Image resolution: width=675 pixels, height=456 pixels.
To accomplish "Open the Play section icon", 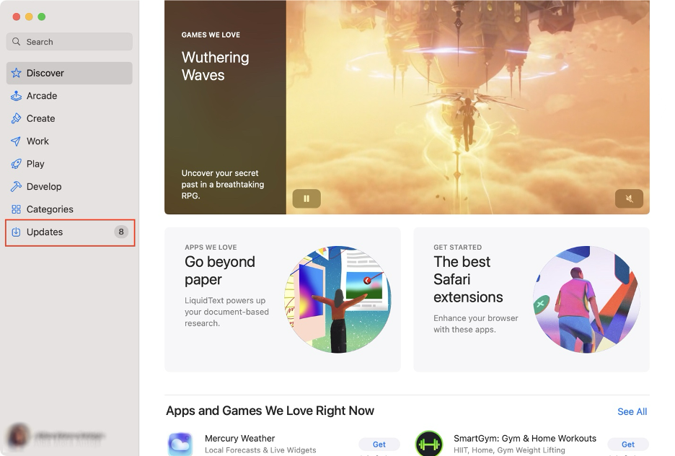I will 17,164.
